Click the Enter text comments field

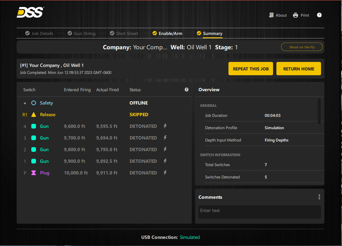[x=259, y=212]
